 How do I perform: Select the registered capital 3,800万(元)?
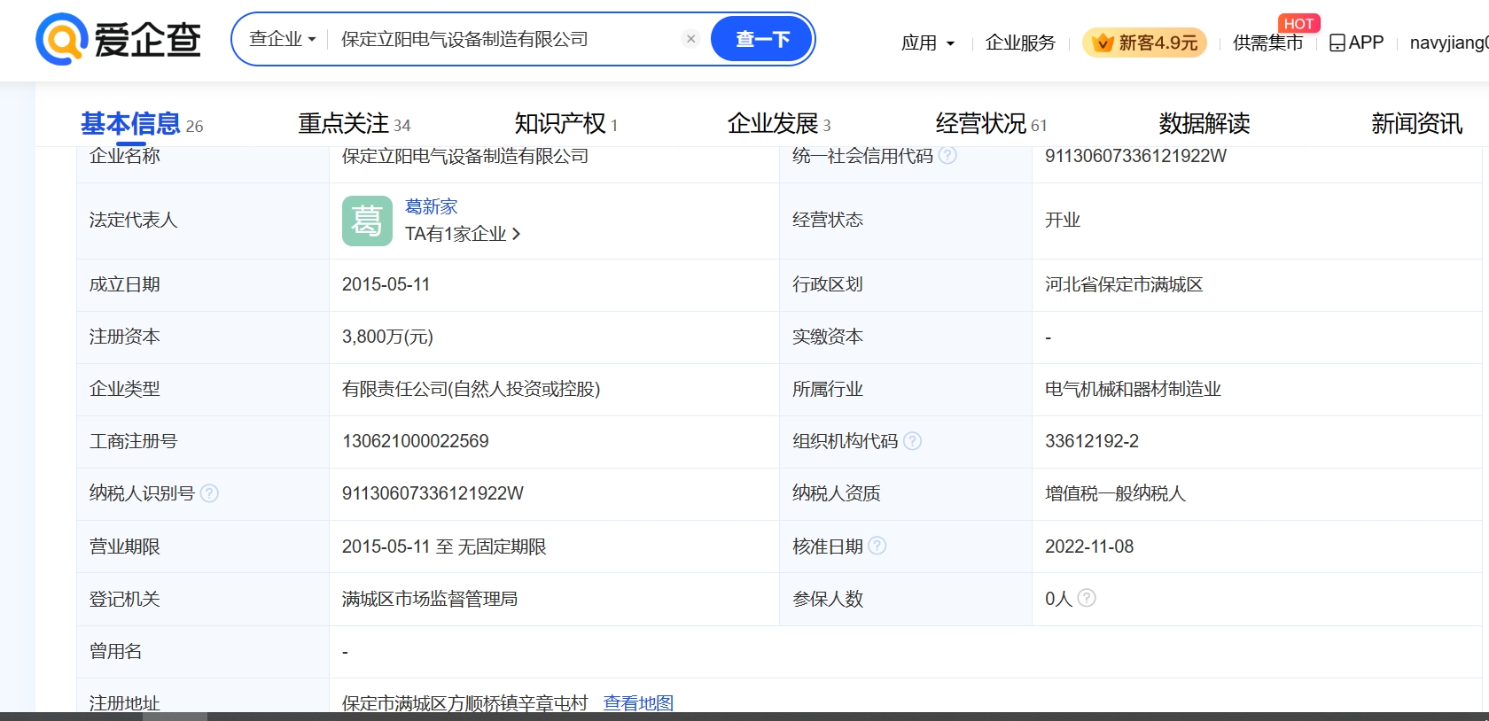pos(387,337)
